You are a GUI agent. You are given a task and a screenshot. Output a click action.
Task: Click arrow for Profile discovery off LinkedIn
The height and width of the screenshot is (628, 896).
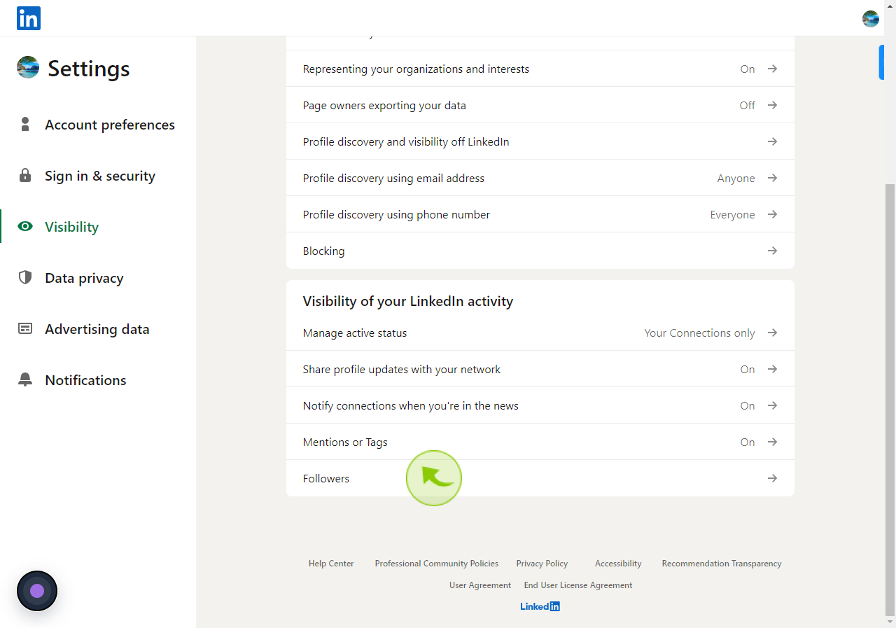(x=772, y=141)
